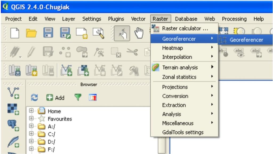Click the Save Layer Edits icon
The height and width of the screenshot is (154, 273).
click(48, 52)
